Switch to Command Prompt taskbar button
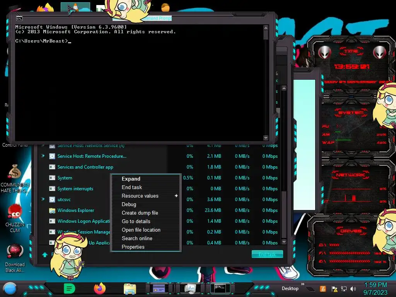The width and height of the screenshot is (396, 297). click(x=220, y=288)
